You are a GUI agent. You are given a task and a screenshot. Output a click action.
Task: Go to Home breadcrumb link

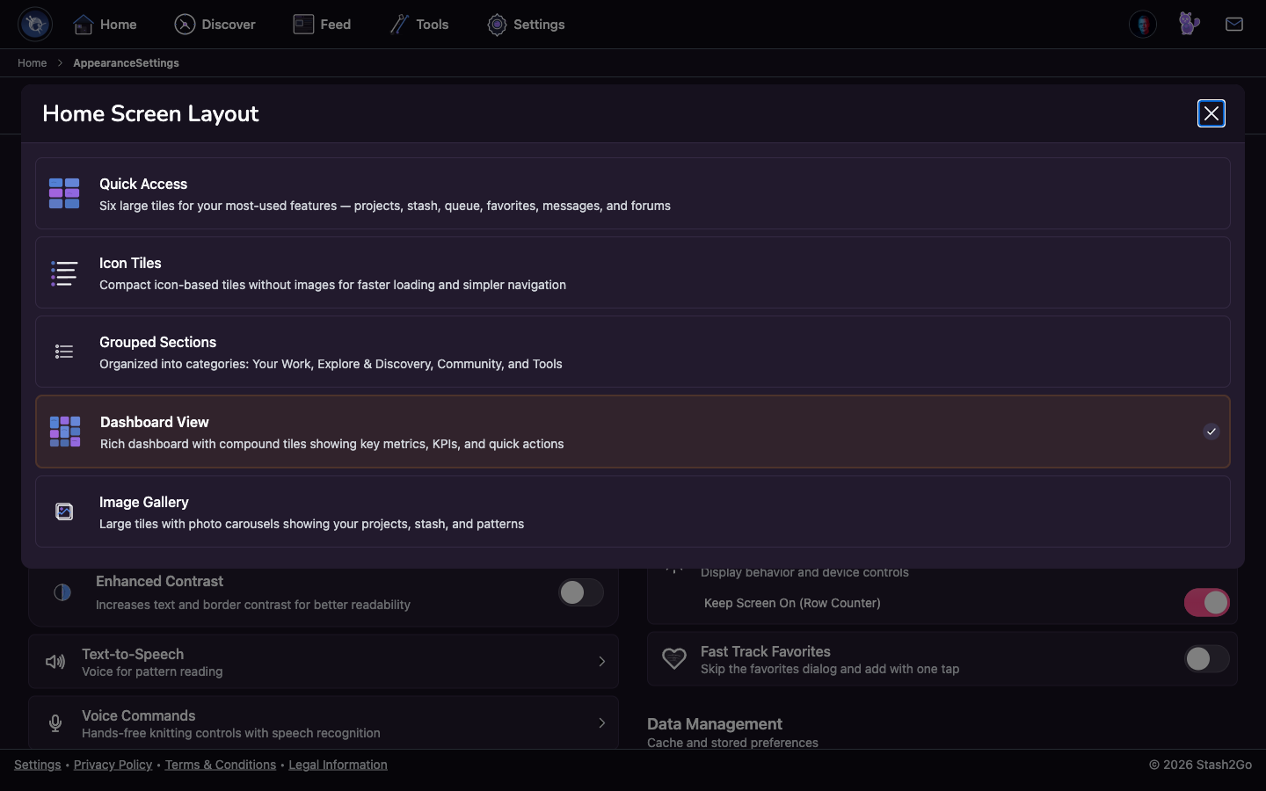click(x=33, y=63)
